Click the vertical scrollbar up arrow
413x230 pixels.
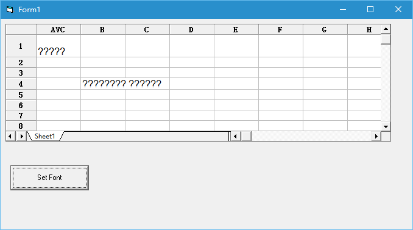point(386,29)
